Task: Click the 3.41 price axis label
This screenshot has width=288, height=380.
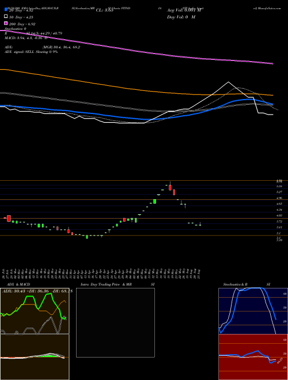Action: (279, 227)
